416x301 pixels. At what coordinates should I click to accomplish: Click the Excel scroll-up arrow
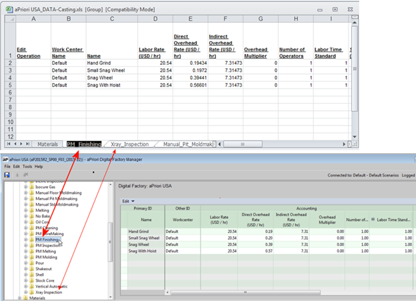pyautogui.click(x=354, y=23)
